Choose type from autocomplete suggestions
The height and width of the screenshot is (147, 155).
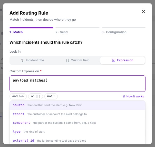click(77, 132)
